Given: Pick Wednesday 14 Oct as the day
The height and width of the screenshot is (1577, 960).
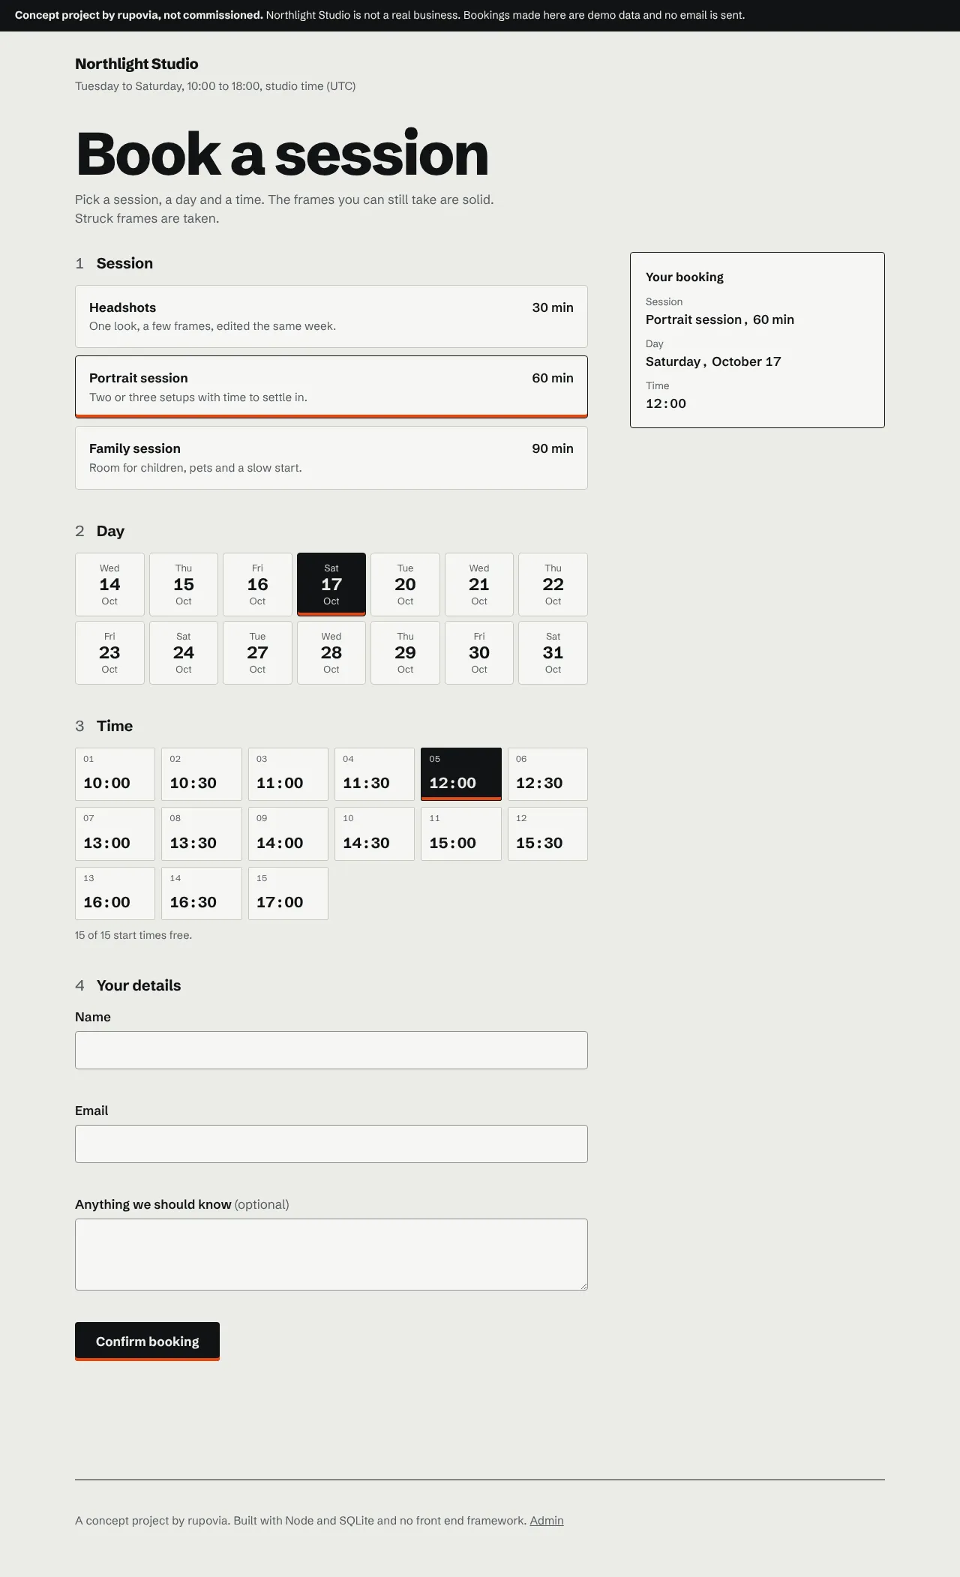Looking at the screenshot, I should click(109, 584).
